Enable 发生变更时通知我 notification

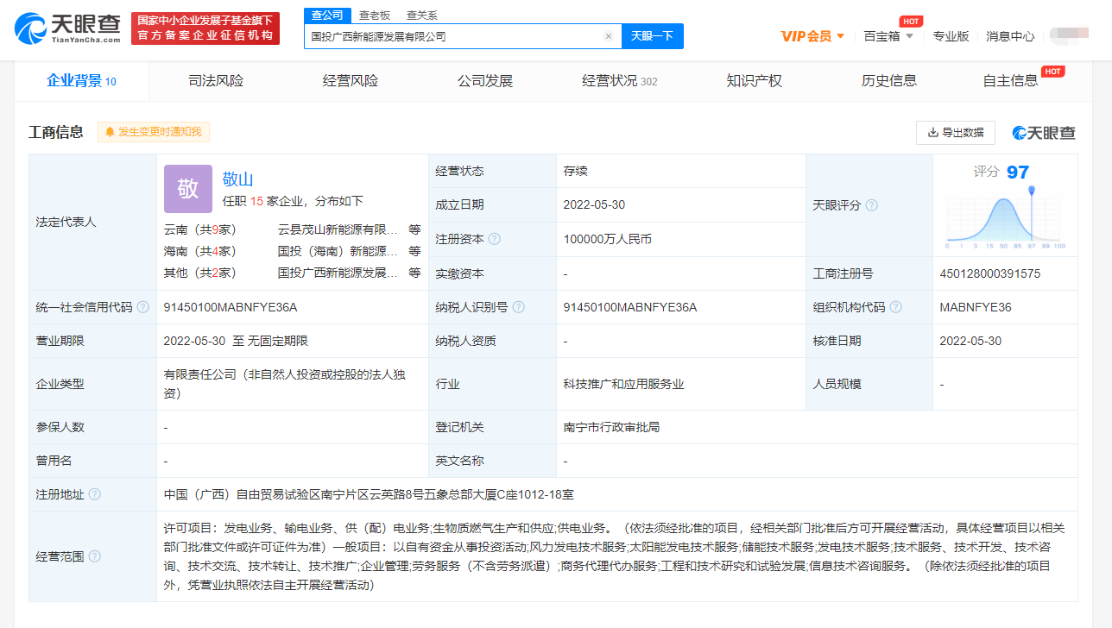click(x=154, y=132)
